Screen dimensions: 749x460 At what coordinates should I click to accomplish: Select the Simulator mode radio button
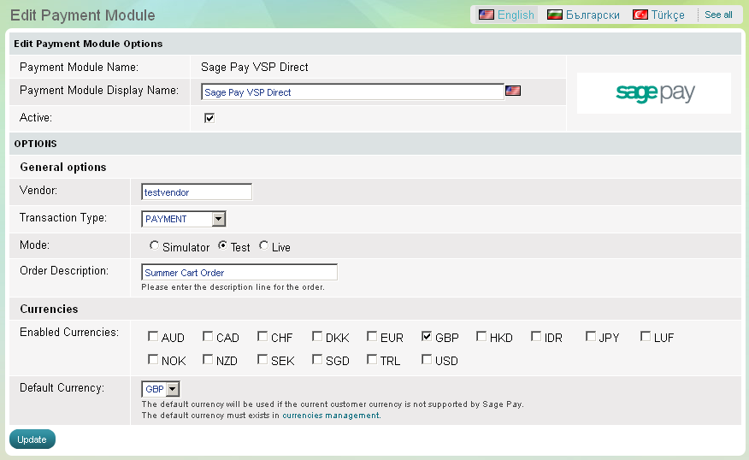coord(154,246)
